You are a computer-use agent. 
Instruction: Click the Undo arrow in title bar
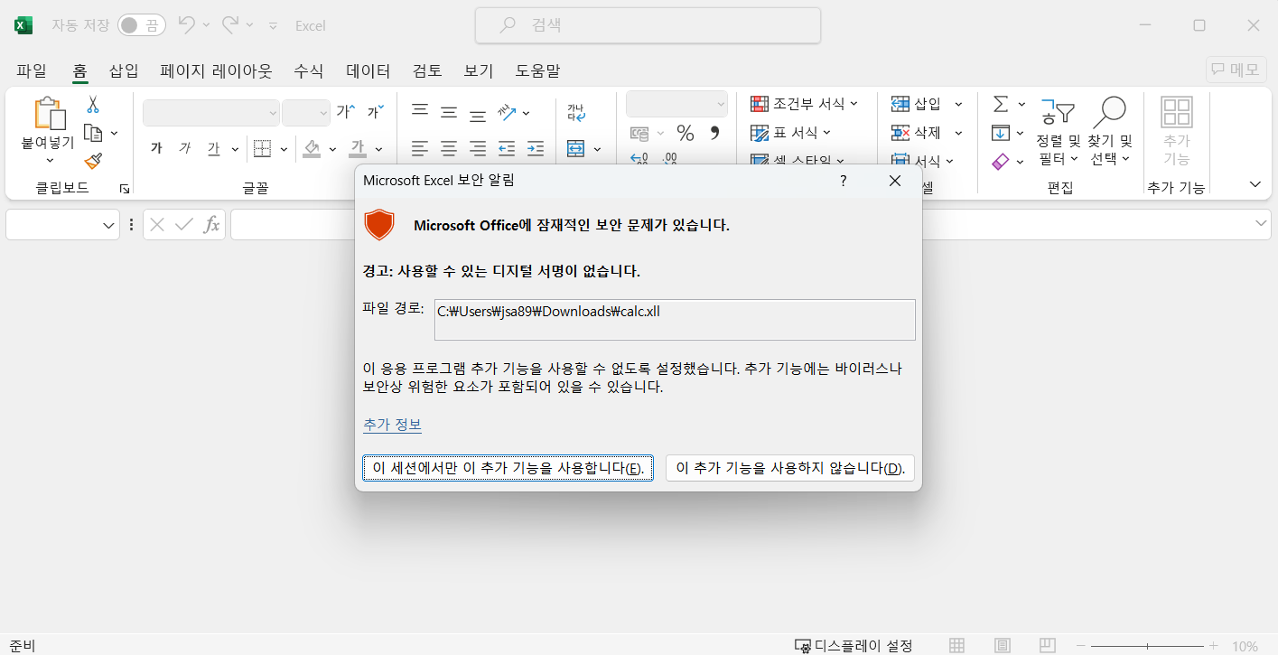click(x=186, y=25)
